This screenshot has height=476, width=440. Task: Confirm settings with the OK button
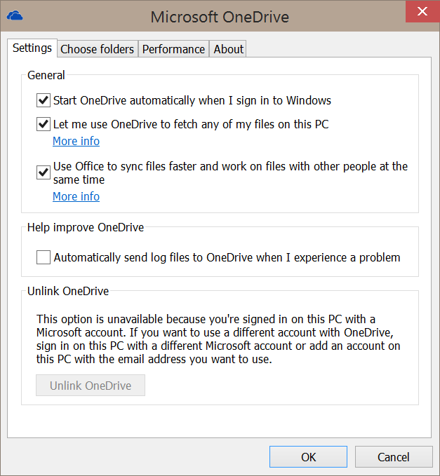point(308,456)
